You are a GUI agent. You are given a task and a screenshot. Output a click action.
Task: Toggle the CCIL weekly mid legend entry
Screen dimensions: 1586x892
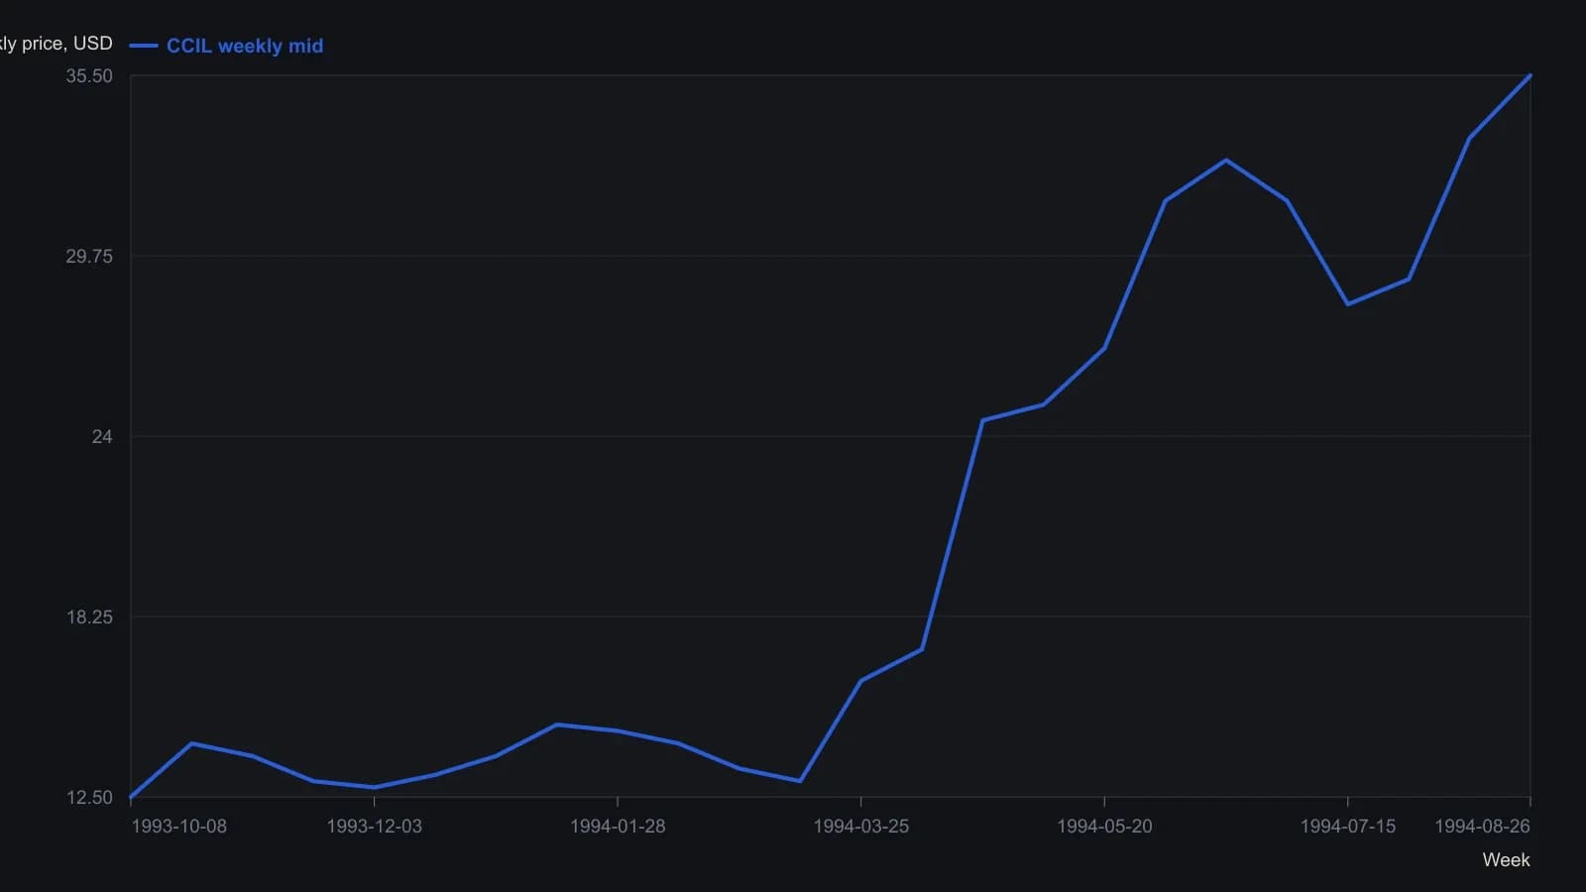click(227, 46)
